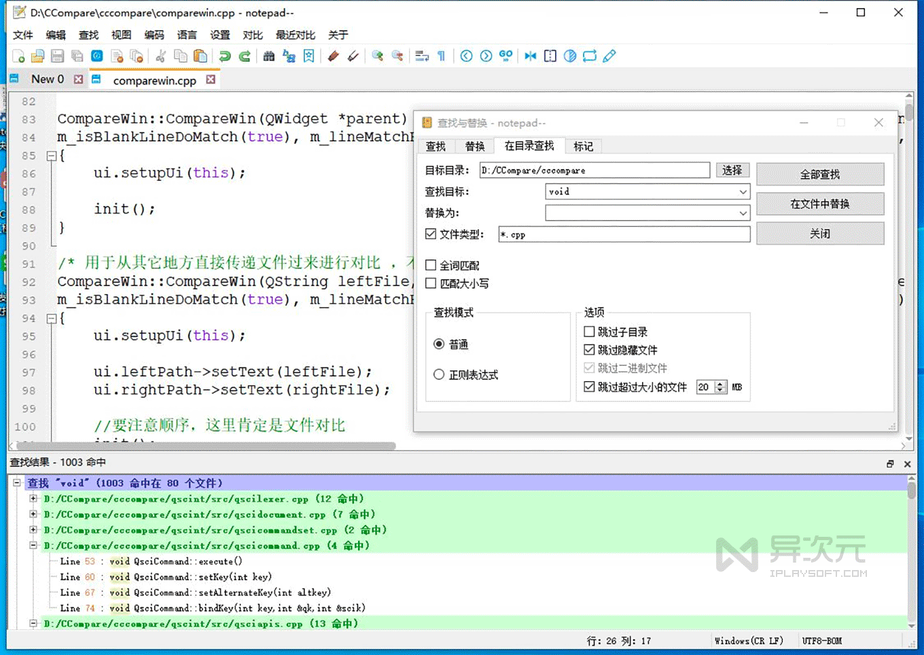Viewport: 924px width, 655px height.
Task: Collapse code fold at line 94
Action: [x=51, y=318]
